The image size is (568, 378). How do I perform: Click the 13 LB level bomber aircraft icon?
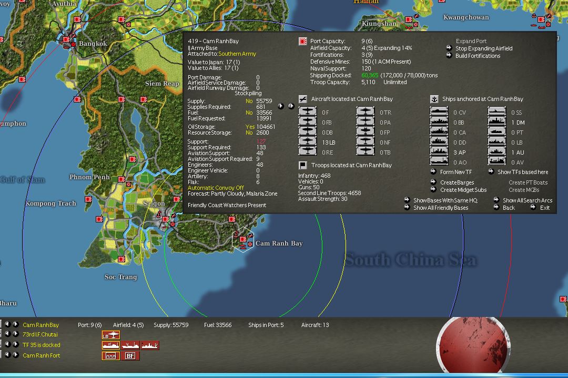click(x=307, y=141)
